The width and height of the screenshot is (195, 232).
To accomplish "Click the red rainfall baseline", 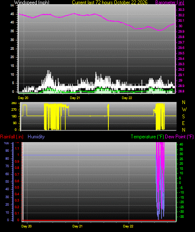I will click(x=99, y=220).
